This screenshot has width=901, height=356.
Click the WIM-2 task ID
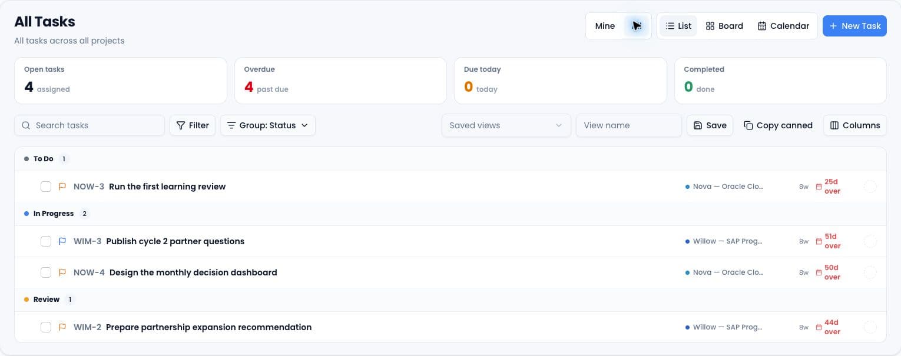click(87, 327)
